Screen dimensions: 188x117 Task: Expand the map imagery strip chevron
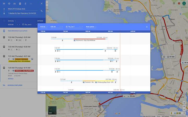184,113
